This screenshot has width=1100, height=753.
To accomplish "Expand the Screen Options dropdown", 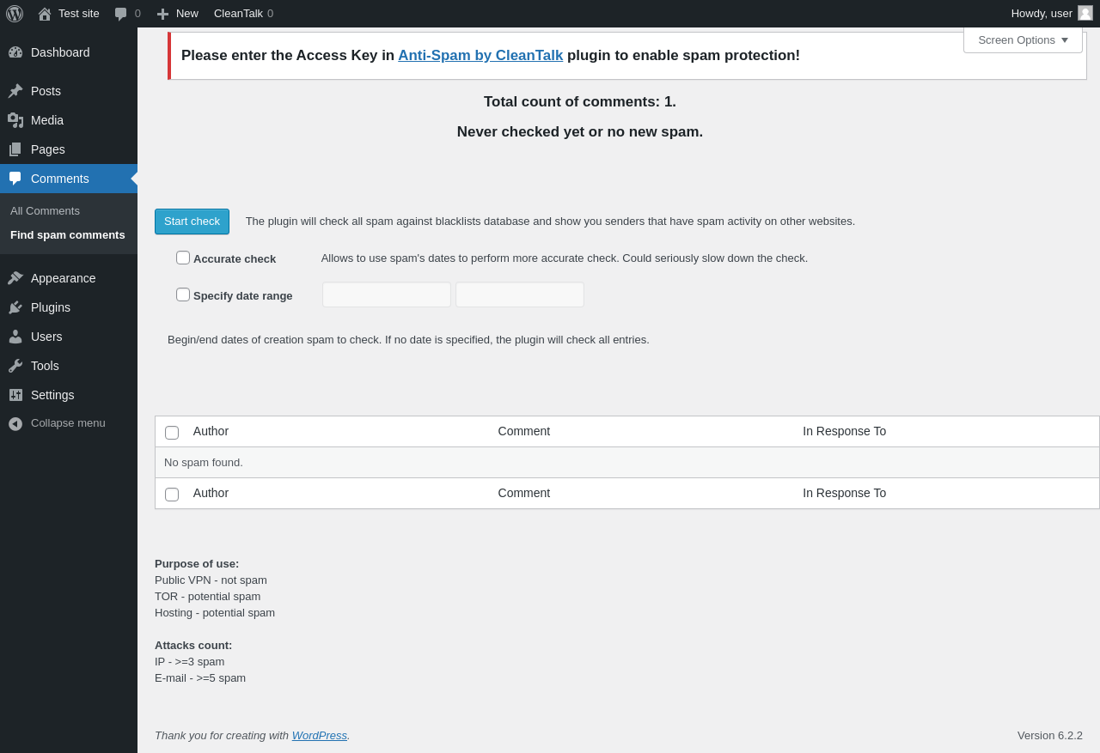I will (x=1023, y=39).
